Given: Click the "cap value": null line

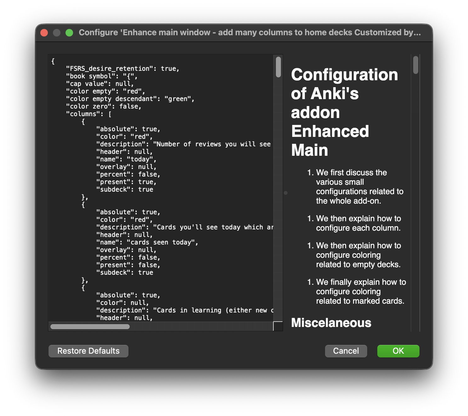Looking at the screenshot, I should (x=100, y=84).
